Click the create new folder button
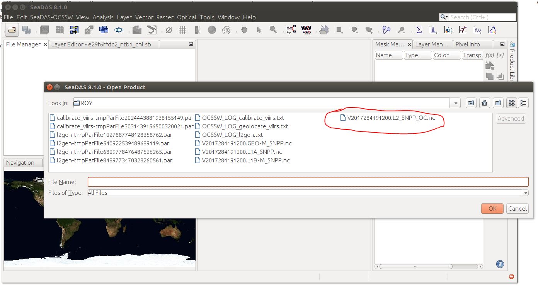This screenshot has width=538, height=288. pyautogui.click(x=498, y=103)
